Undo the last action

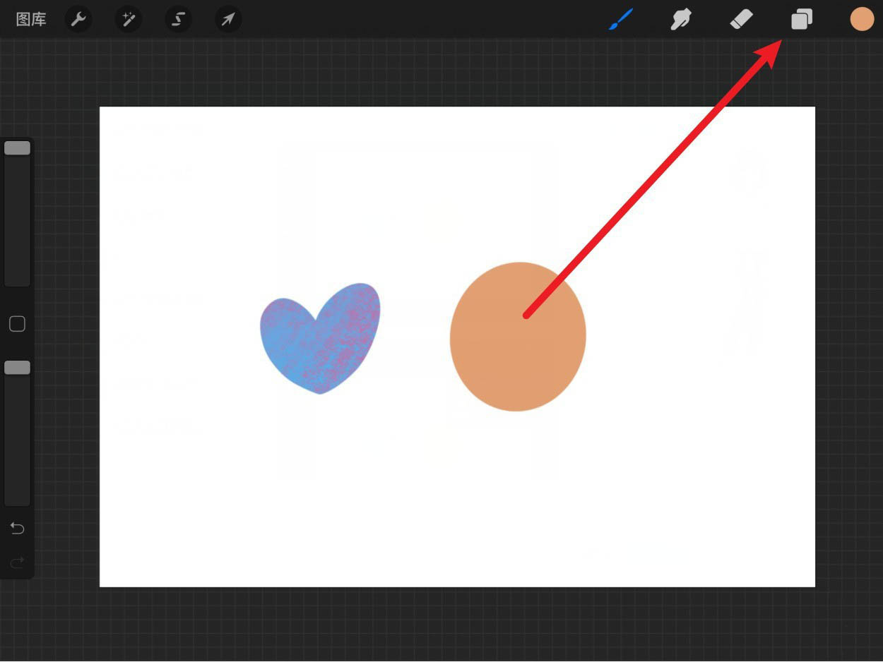(x=18, y=529)
